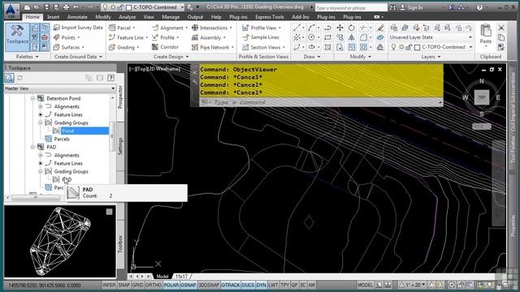Click the Feature Line icon
520x292 pixels.
click(112, 37)
